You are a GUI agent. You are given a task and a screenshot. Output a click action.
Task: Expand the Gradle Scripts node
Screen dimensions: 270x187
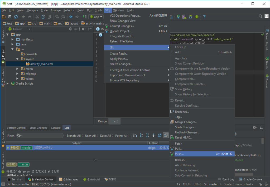coord(8,83)
